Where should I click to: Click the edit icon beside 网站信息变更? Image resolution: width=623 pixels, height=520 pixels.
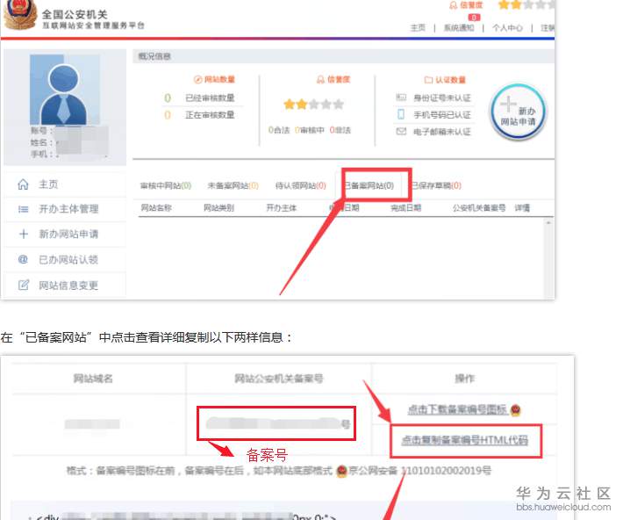(24, 285)
